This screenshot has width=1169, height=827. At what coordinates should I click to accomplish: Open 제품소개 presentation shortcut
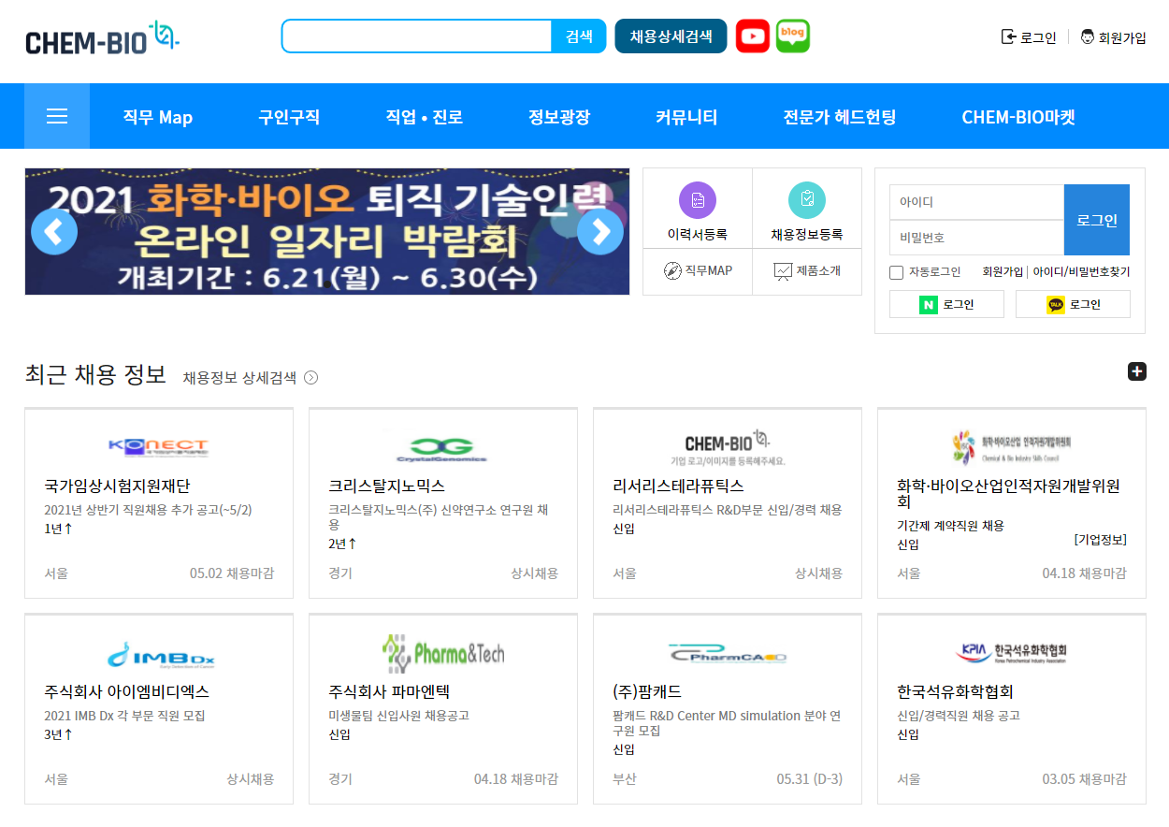807,271
